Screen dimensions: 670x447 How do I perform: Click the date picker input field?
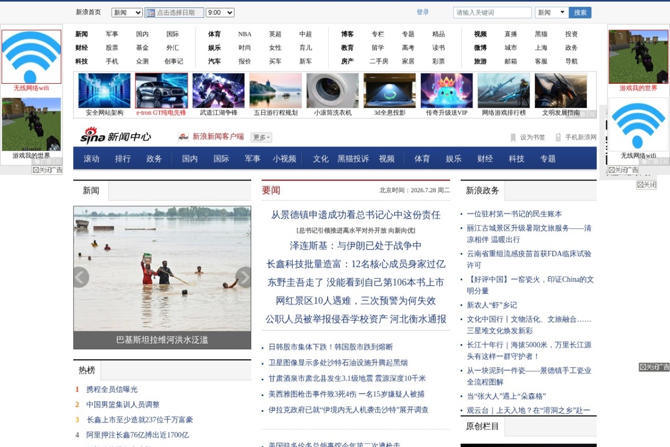174,12
